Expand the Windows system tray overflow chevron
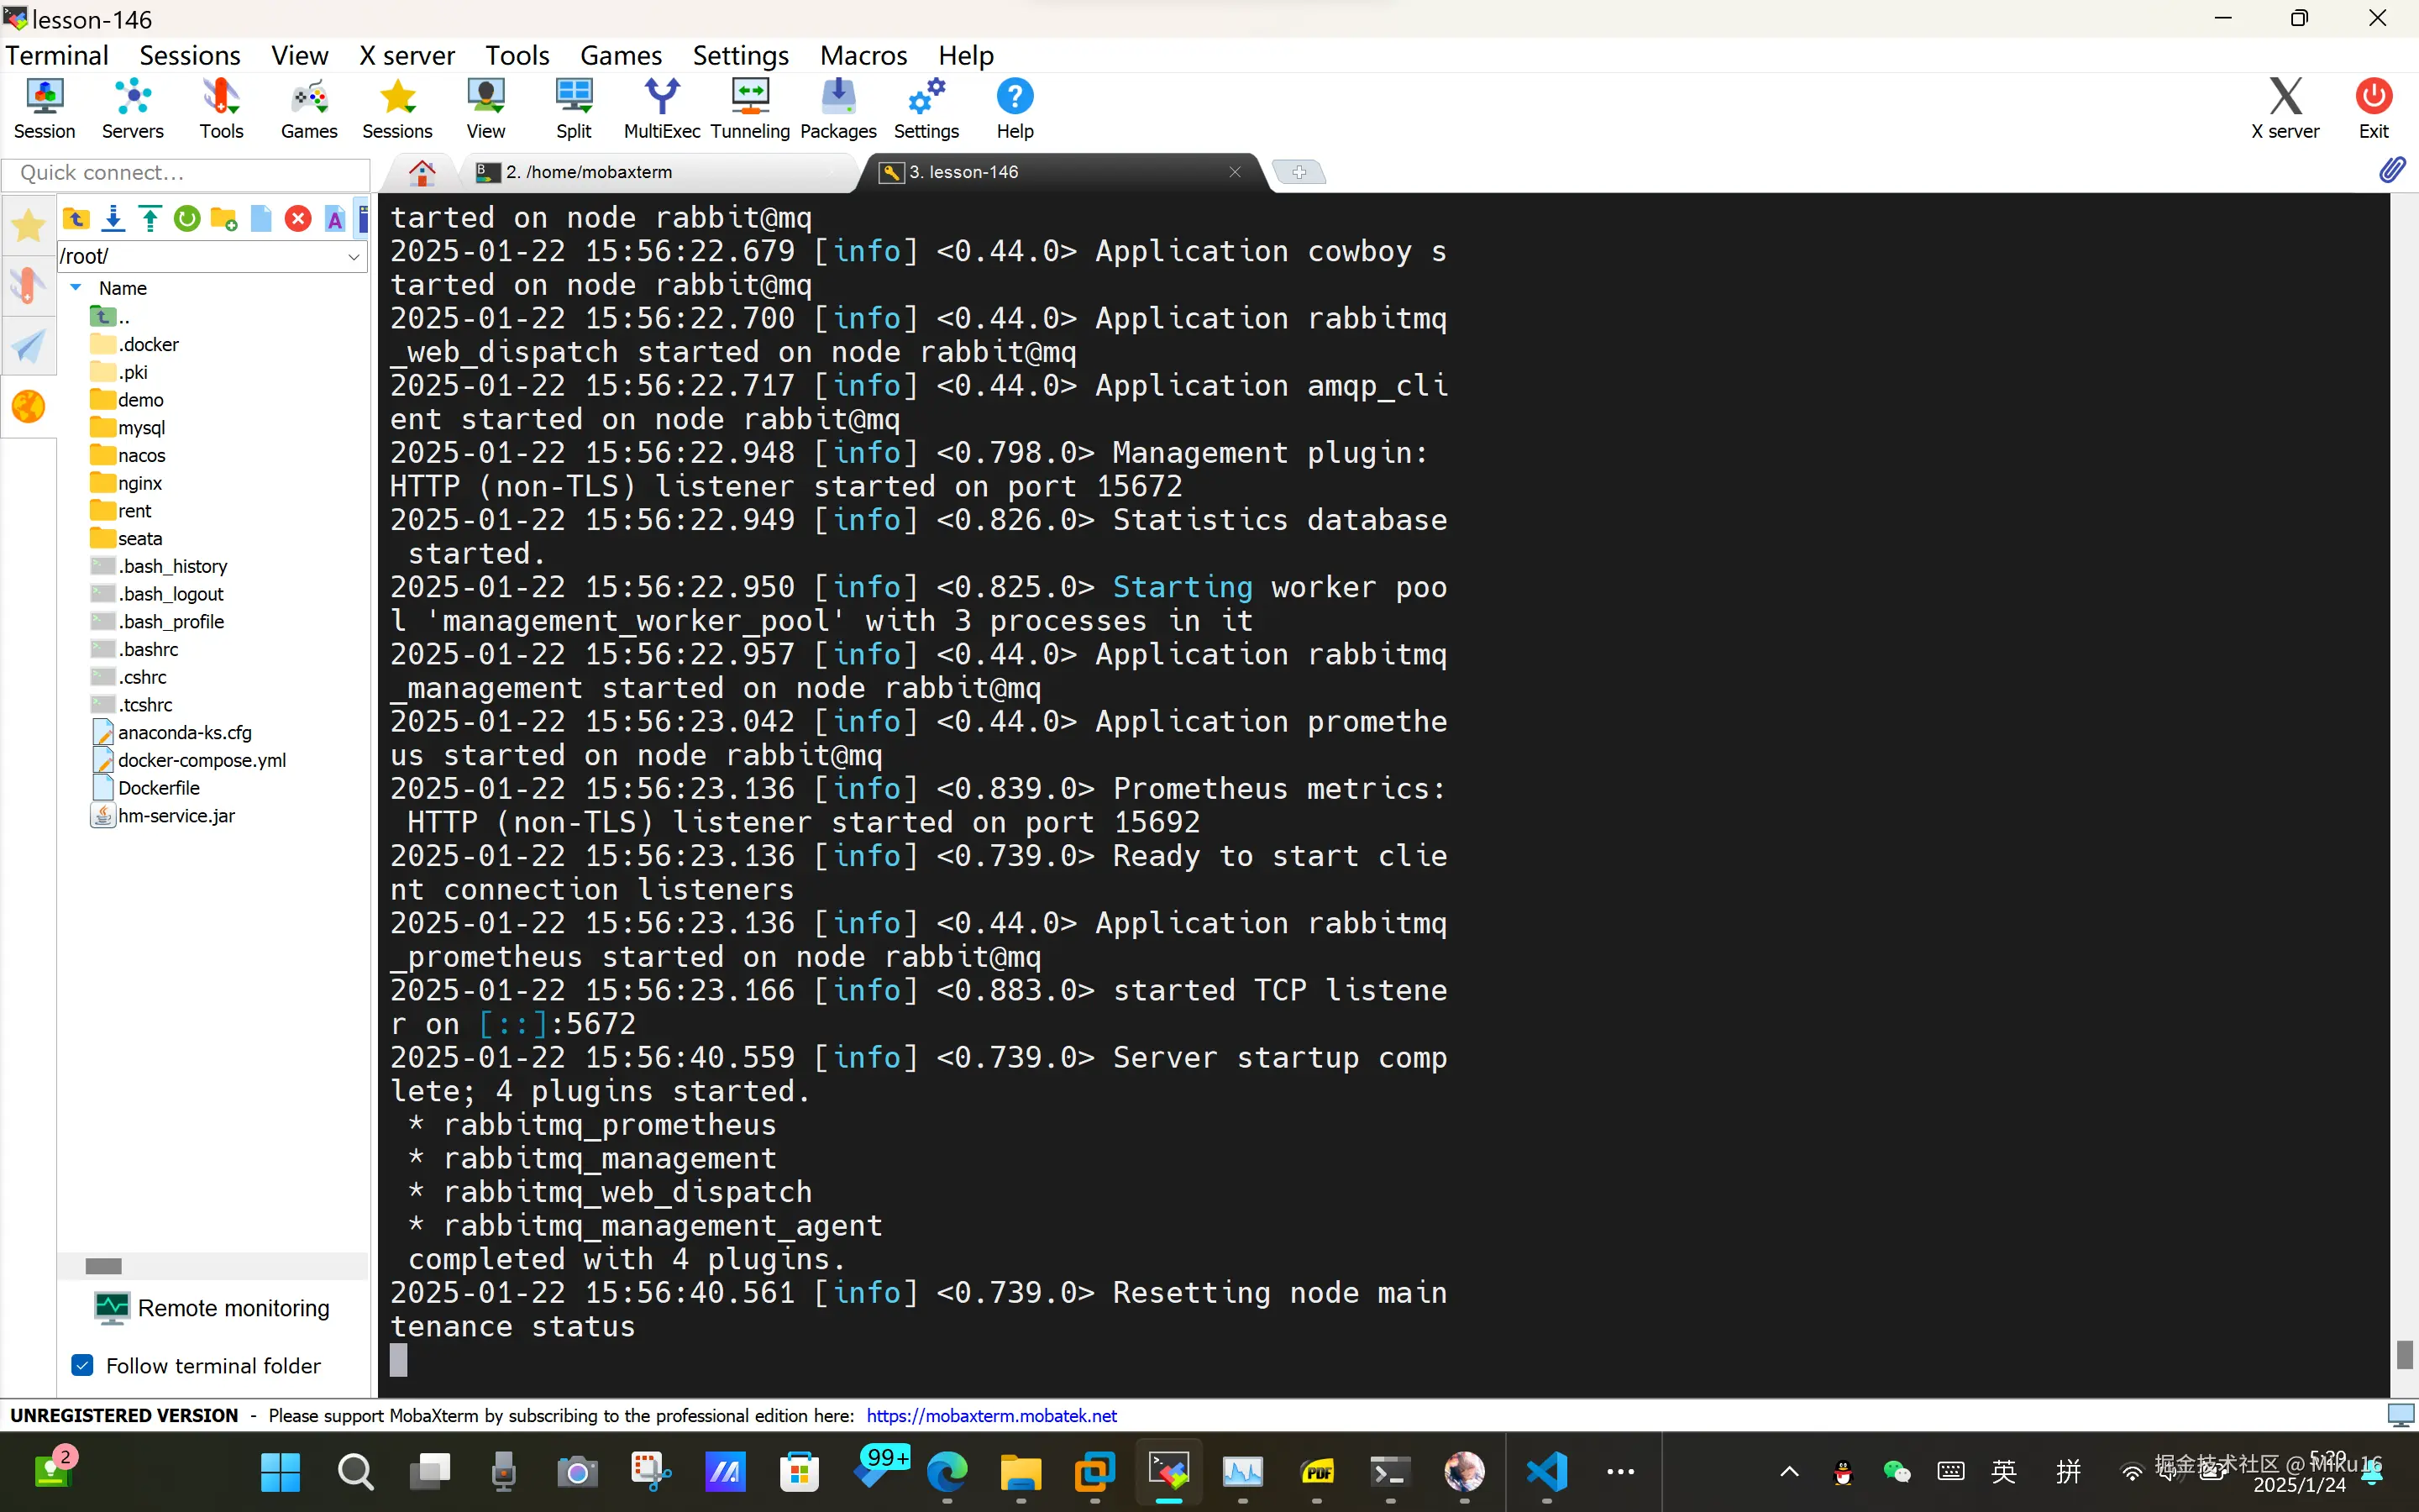This screenshot has width=2419, height=1512. [x=1789, y=1471]
